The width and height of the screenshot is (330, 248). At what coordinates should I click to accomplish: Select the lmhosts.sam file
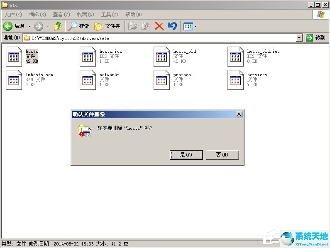14,79
